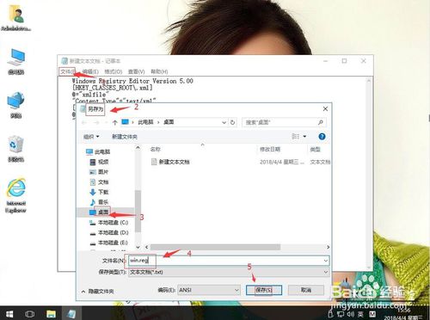Click the filename field containing win.reg
The height and width of the screenshot is (320, 430).
[229, 261]
